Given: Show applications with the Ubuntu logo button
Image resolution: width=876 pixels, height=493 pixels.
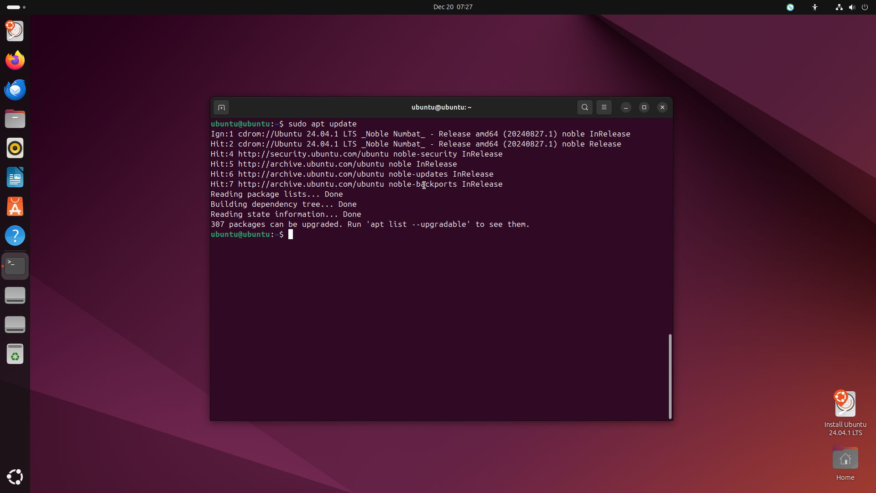Looking at the screenshot, I should point(15,477).
